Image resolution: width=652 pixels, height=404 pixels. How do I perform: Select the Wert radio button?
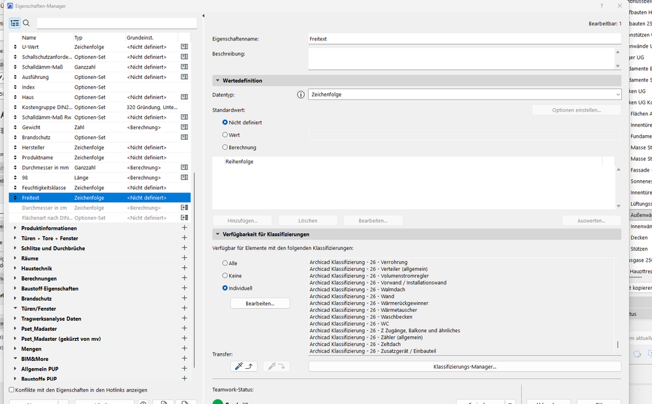point(225,135)
